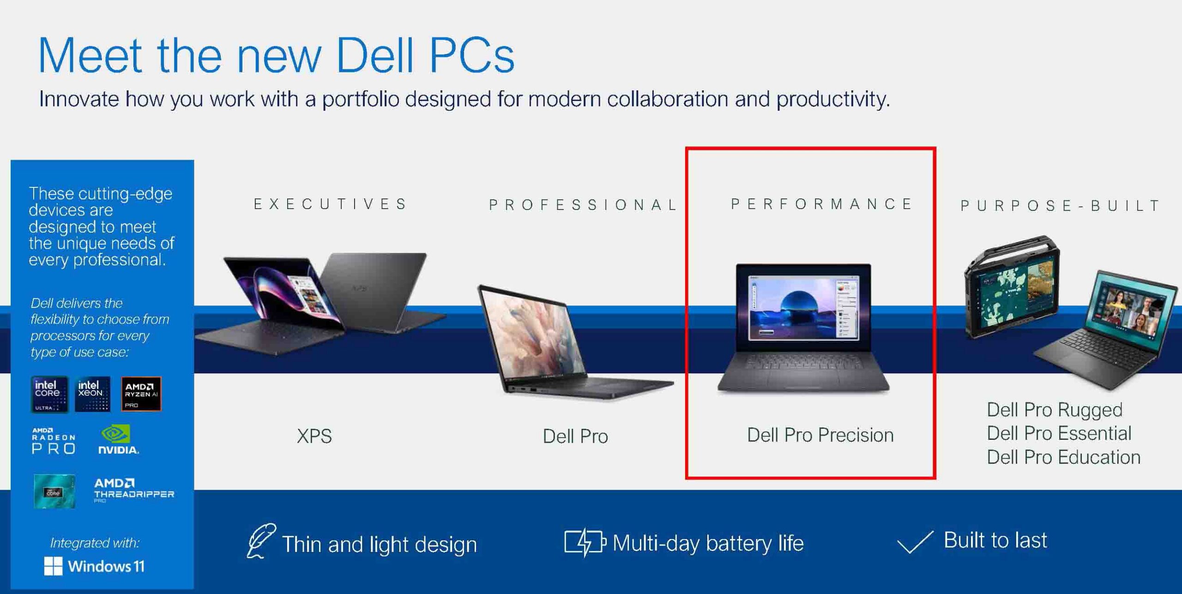This screenshot has height=594, width=1182.
Task: Select the Dell Pro laptop image
Action: [575, 342]
